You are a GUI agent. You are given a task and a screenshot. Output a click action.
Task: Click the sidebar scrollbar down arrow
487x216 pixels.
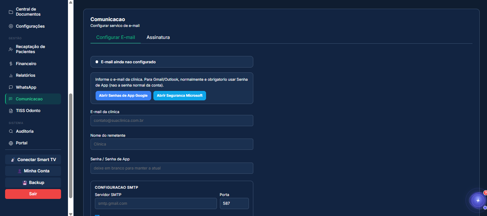click(71, 214)
